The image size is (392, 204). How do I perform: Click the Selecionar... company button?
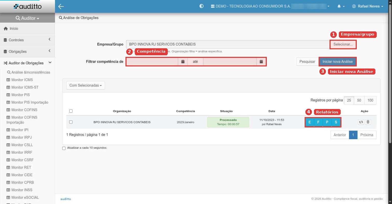click(x=343, y=44)
